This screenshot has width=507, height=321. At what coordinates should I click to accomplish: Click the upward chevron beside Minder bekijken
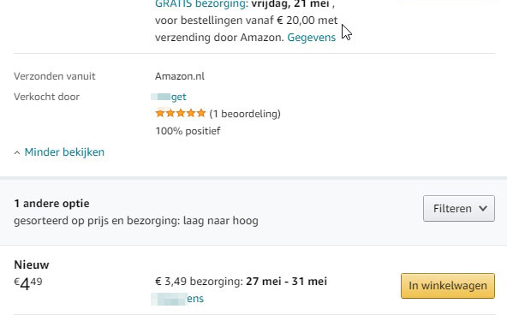coord(17,152)
